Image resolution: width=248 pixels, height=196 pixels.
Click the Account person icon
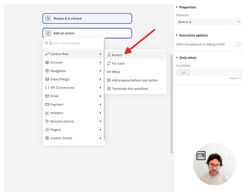(x=47, y=62)
